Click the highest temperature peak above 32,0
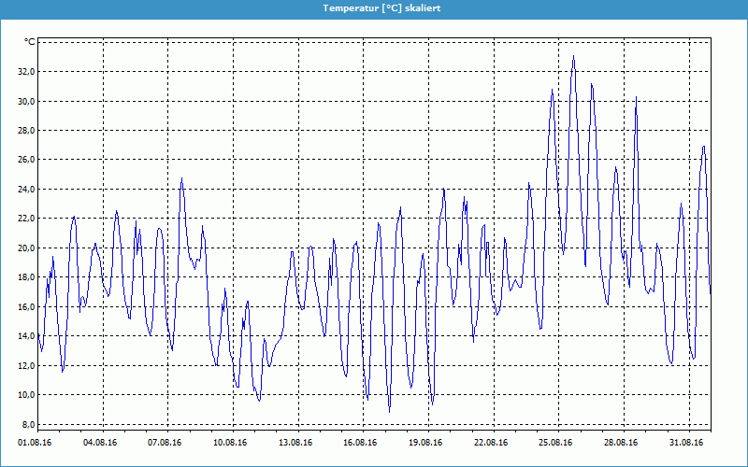Image resolution: width=748 pixels, height=467 pixels. tap(573, 57)
